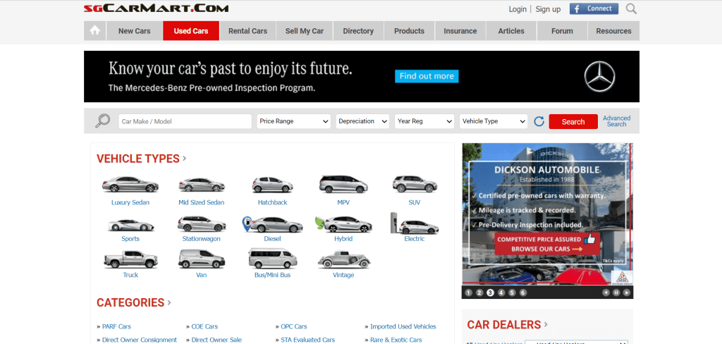Expand the CATEGORIES heading
Image resolution: width=722 pixels, height=344 pixels.
point(134,302)
